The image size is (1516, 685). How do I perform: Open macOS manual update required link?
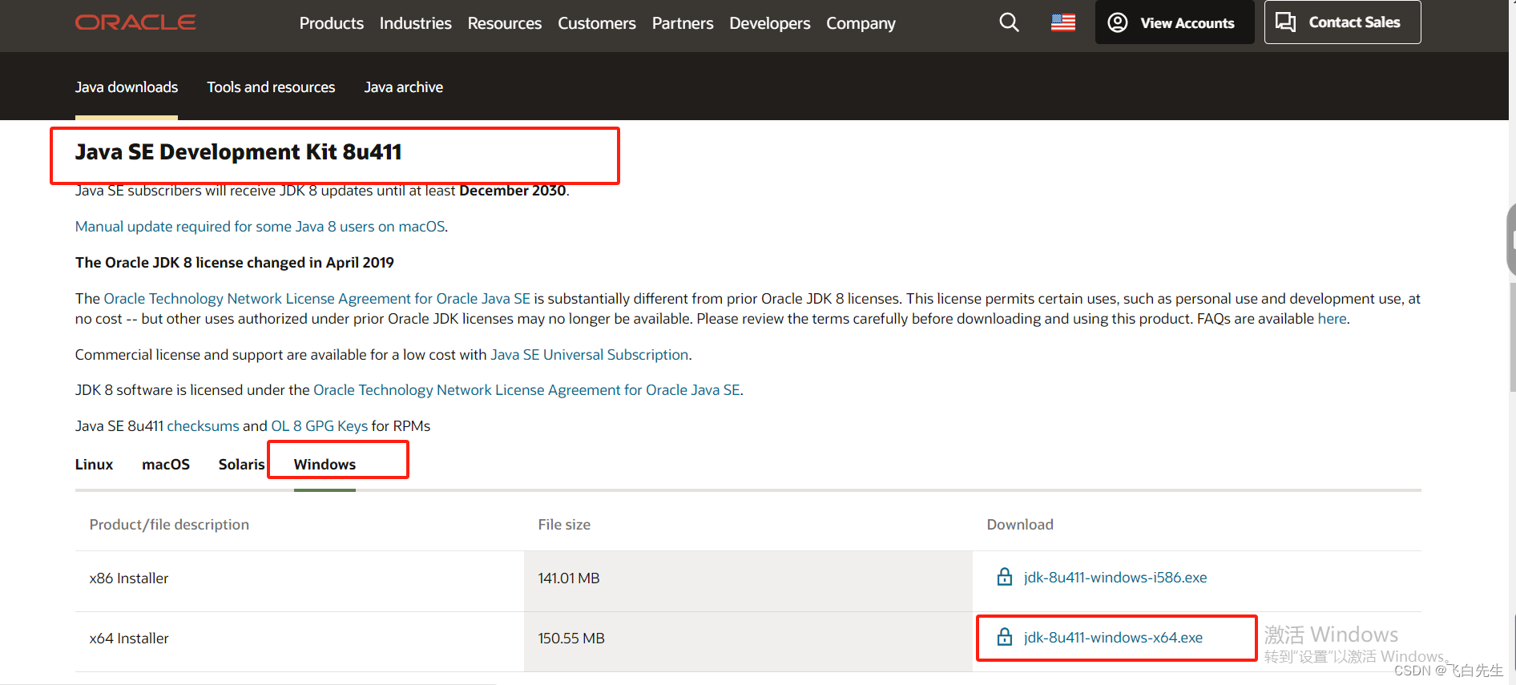click(x=260, y=227)
